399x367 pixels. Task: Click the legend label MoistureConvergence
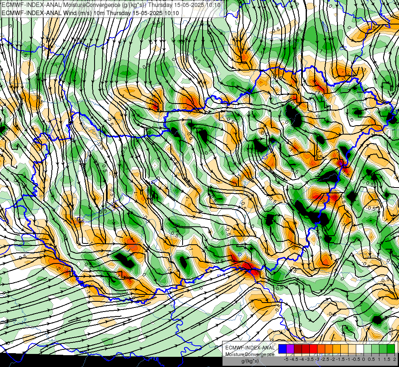(x=250, y=354)
